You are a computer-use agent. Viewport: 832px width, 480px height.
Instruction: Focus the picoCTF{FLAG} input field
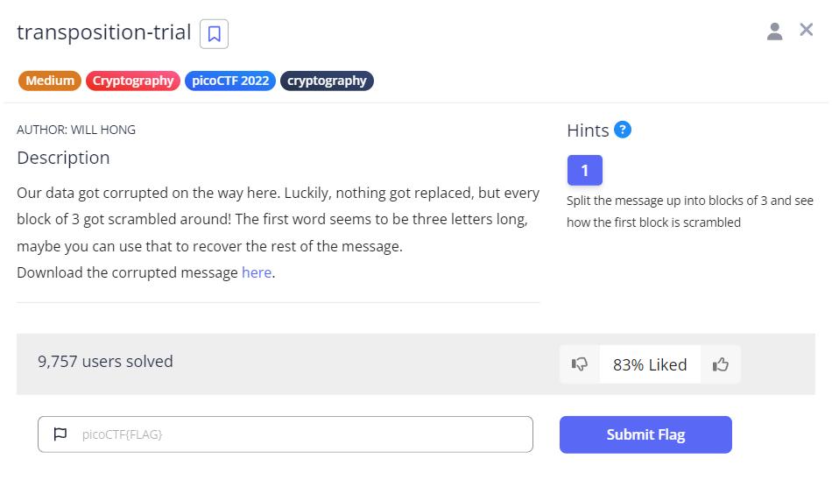tap(298, 434)
